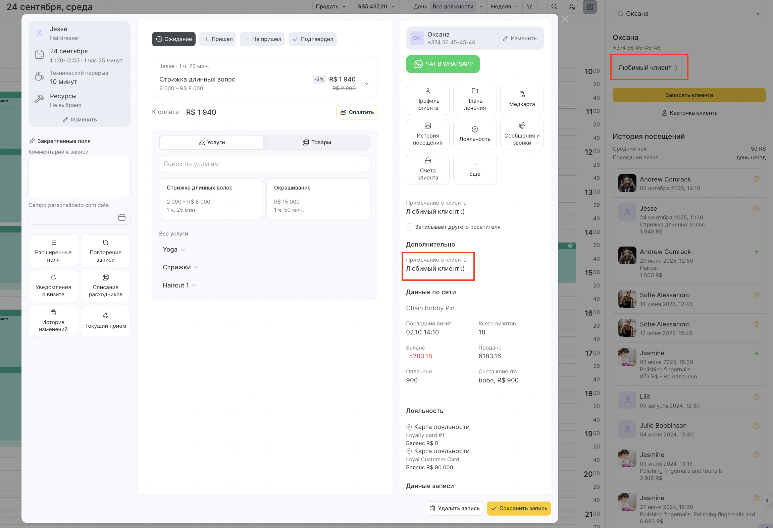The image size is (773, 528).
Task: Click the filter funnel icon in top bar
Action: [x=529, y=7]
